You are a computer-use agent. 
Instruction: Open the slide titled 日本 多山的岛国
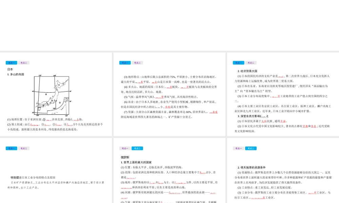(56, 94)
